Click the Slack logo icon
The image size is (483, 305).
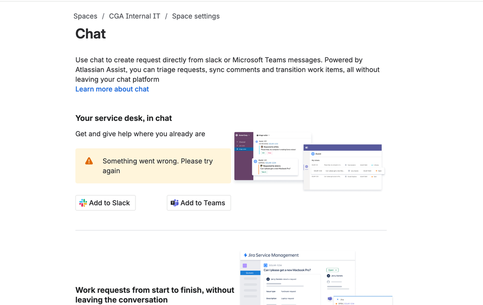(83, 203)
